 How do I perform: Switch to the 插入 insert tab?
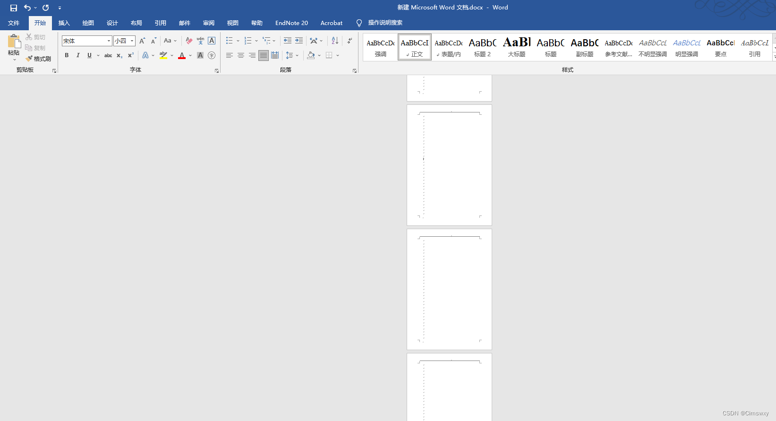tap(64, 23)
